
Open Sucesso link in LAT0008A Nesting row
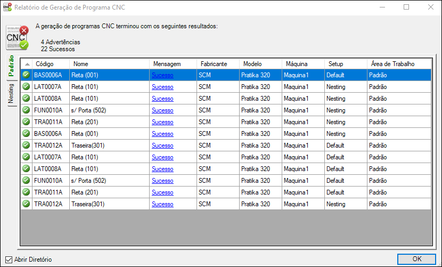click(162, 99)
